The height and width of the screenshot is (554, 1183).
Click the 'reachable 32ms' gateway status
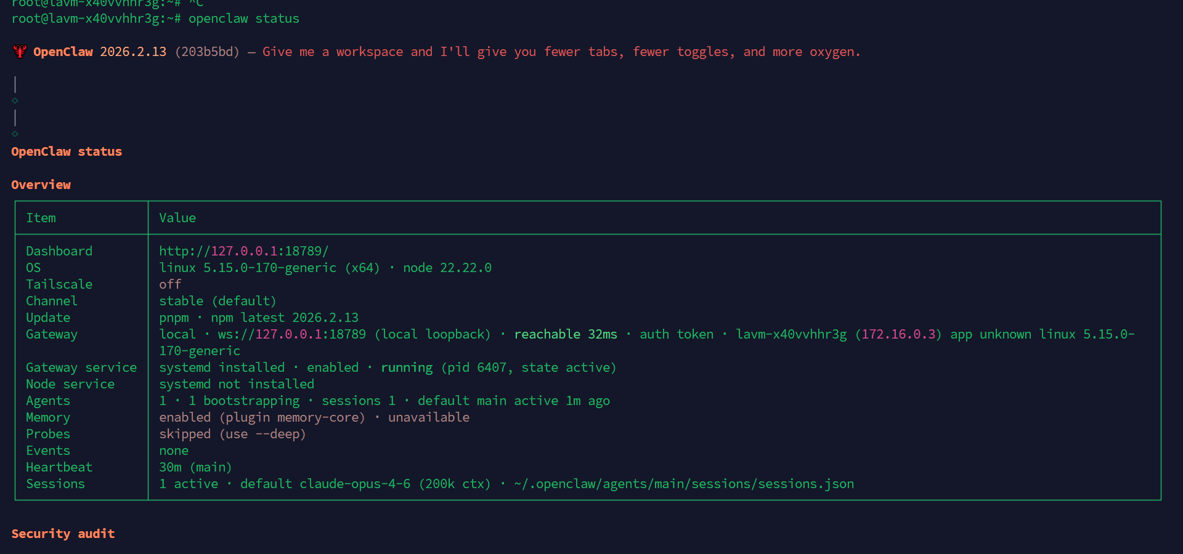pyautogui.click(x=566, y=334)
